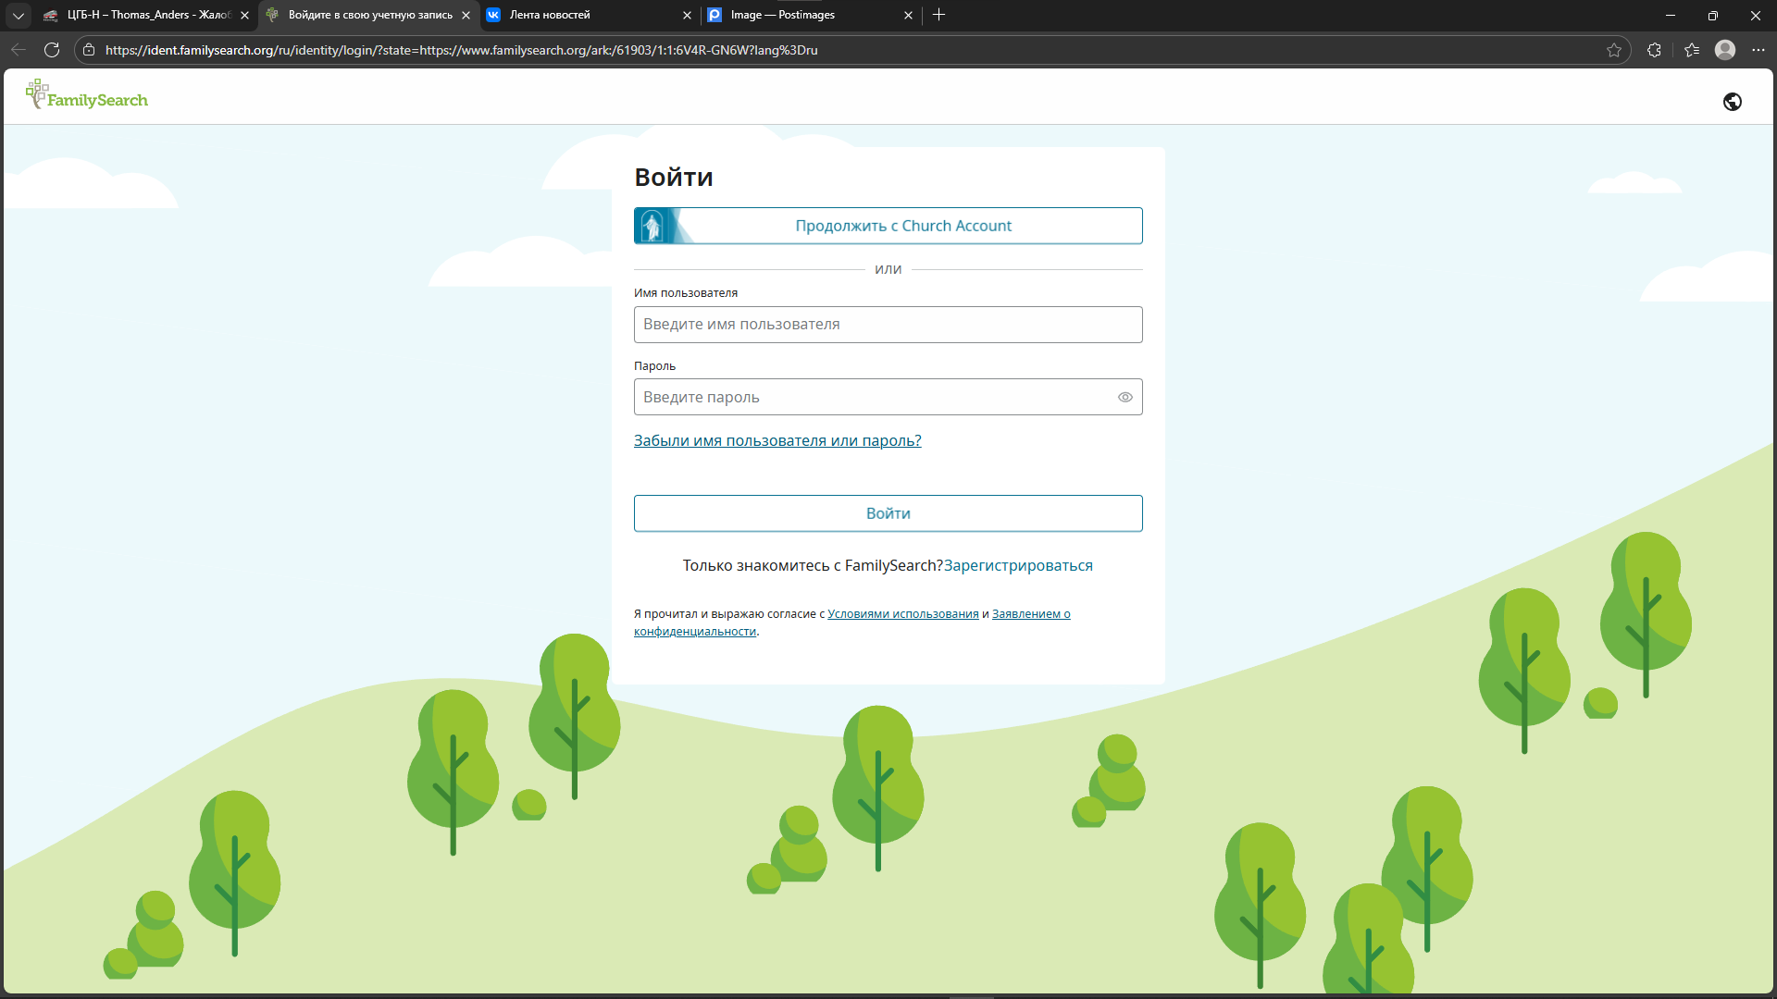
Task: View site info lock icon in address bar
Action: tap(89, 50)
